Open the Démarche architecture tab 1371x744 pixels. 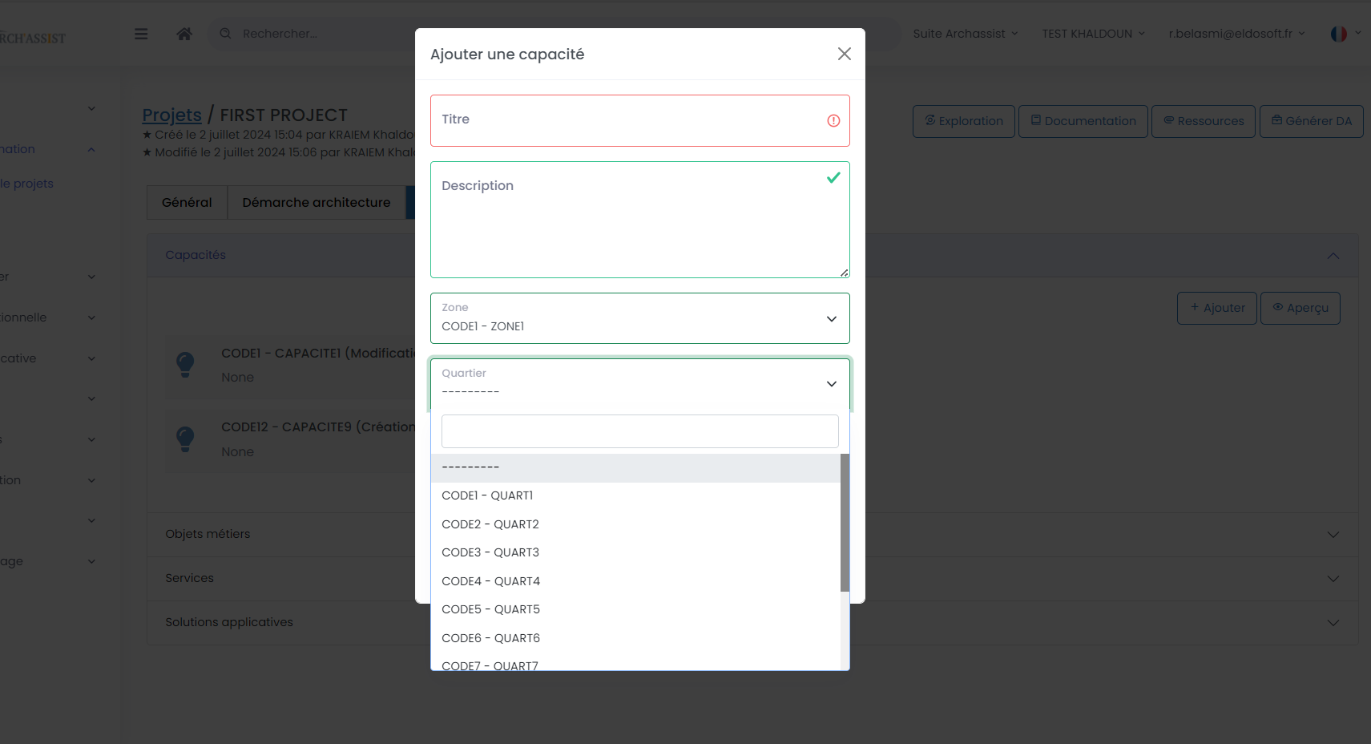point(317,203)
